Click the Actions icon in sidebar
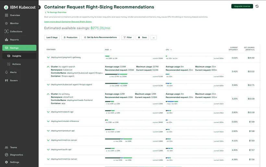This screenshot has width=266, height=167. (x=9, y=64)
